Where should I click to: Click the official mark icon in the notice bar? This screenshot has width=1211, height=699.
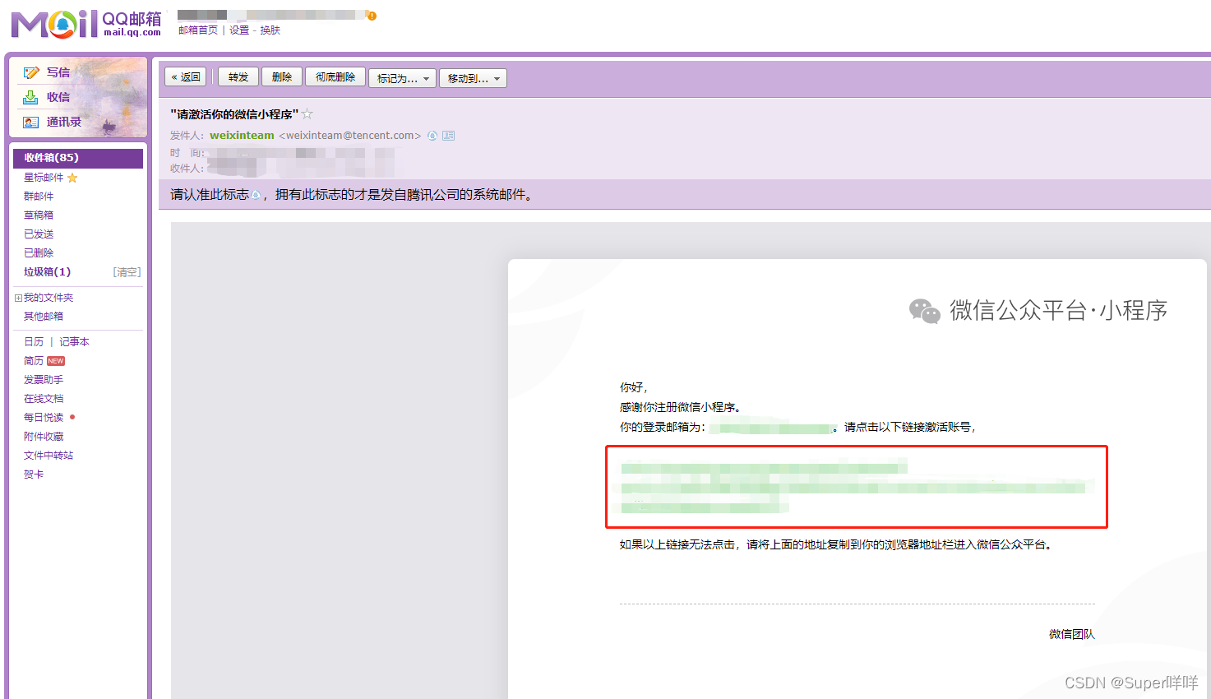(256, 195)
